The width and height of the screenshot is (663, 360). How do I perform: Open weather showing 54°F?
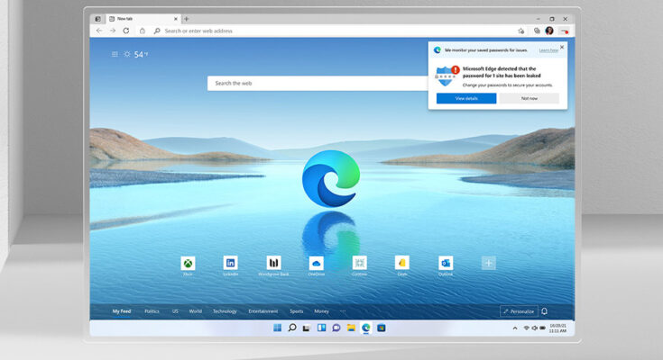135,54
